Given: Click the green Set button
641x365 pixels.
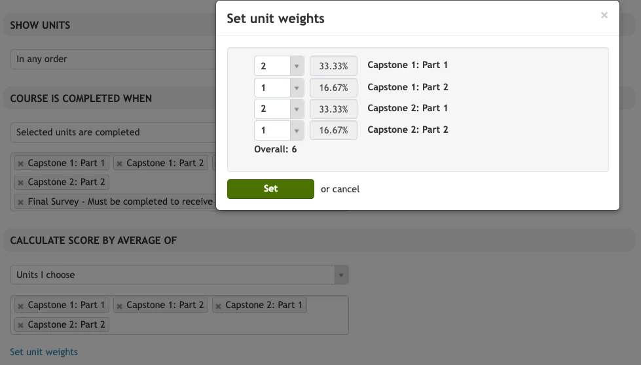Looking at the screenshot, I should point(270,188).
